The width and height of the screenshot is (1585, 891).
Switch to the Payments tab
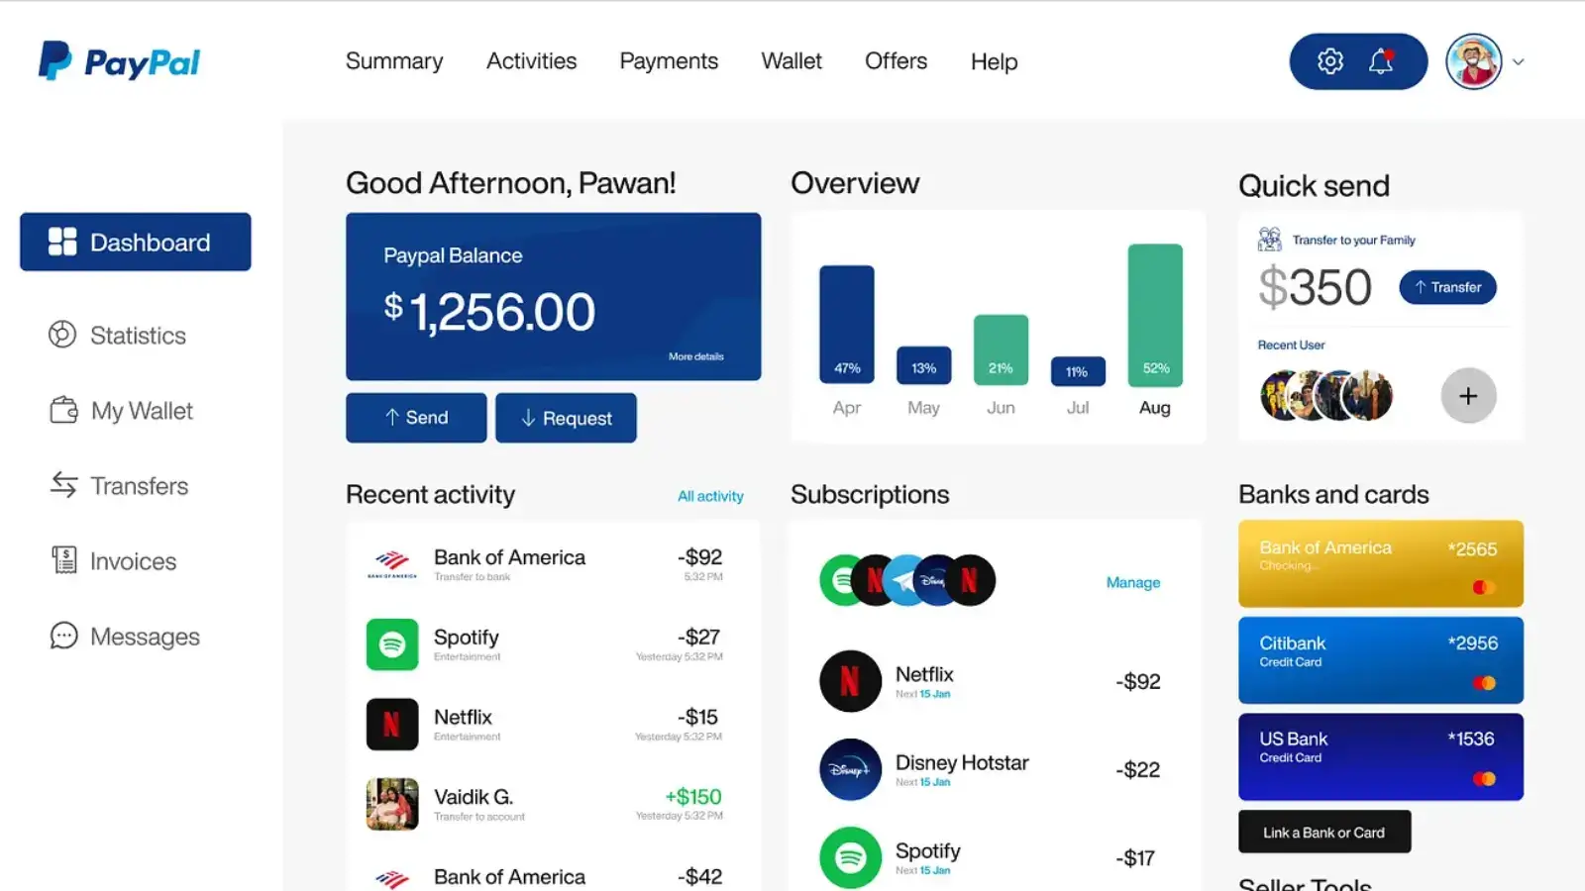[x=669, y=60]
